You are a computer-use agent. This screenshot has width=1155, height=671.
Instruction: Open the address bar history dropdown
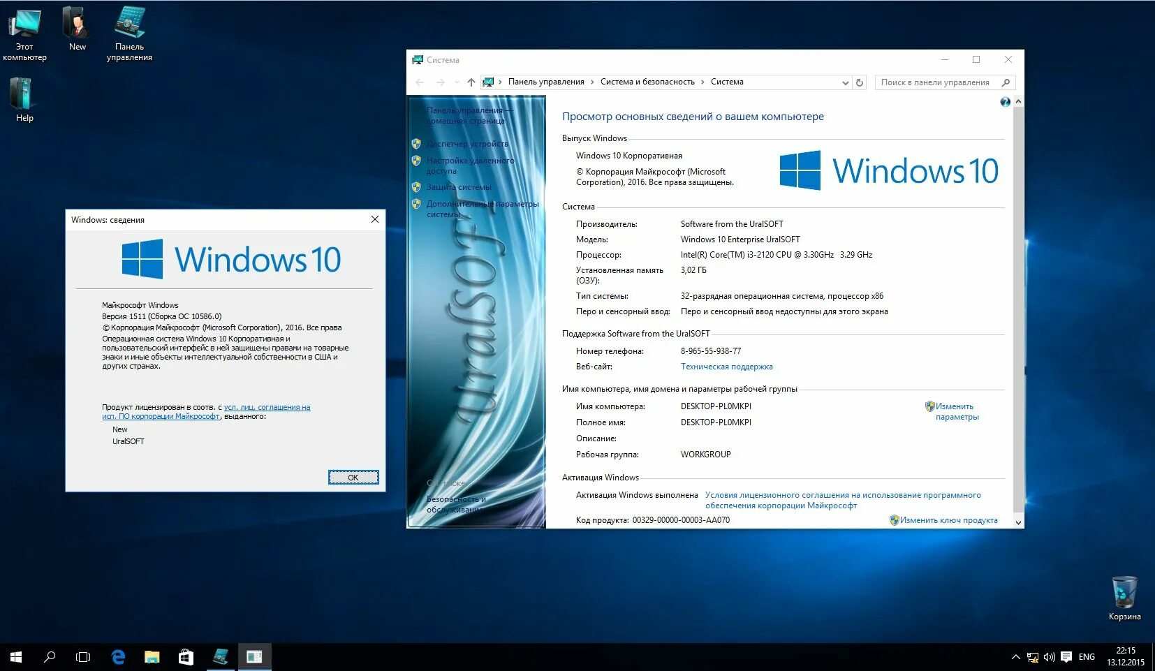(x=846, y=82)
